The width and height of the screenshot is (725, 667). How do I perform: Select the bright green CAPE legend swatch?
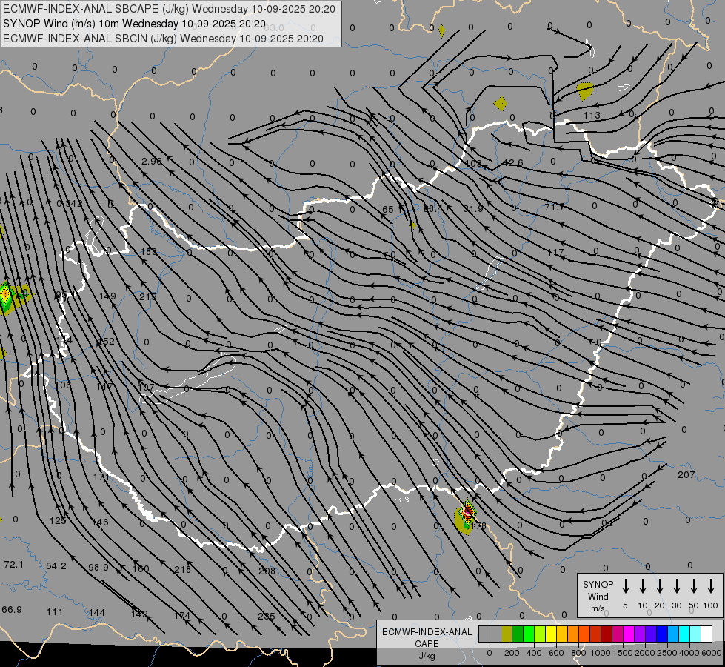pyautogui.click(x=529, y=634)
